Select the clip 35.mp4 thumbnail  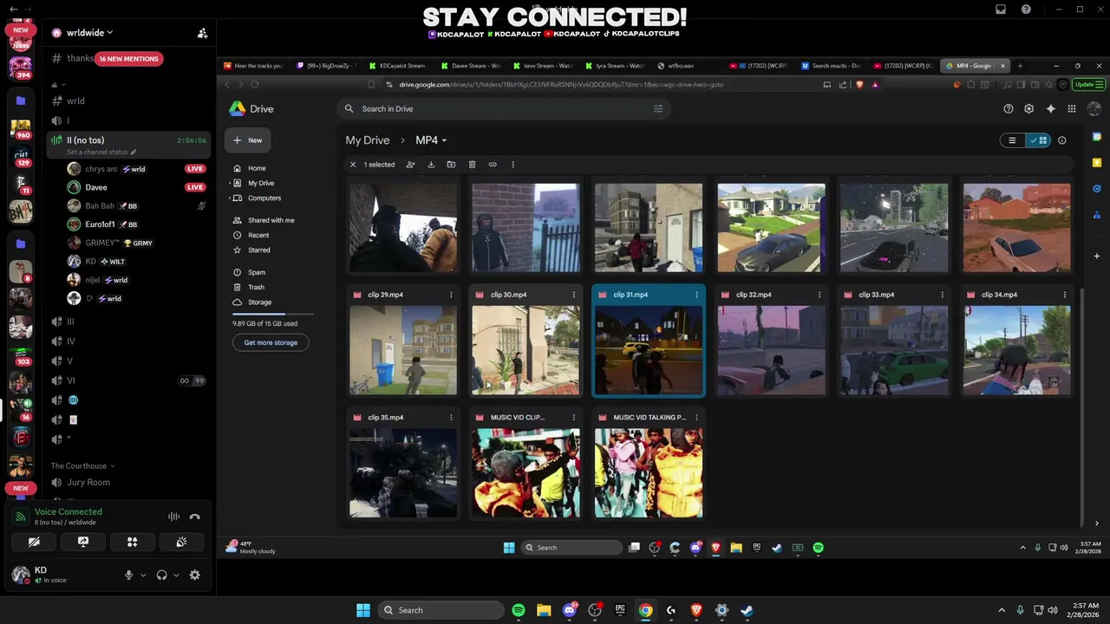pos(403,473)
